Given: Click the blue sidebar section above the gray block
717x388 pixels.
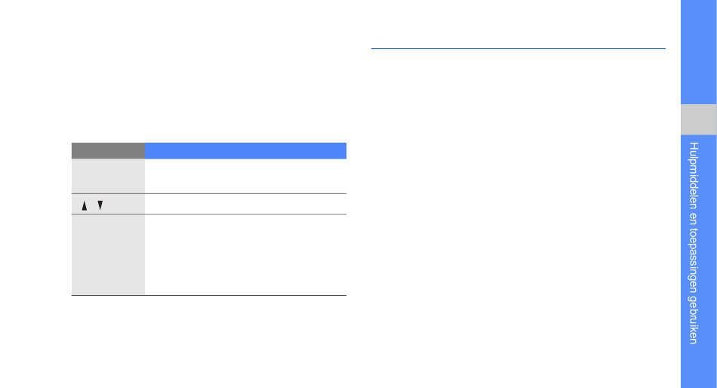Looking at the screenshot, I should 698,52.
